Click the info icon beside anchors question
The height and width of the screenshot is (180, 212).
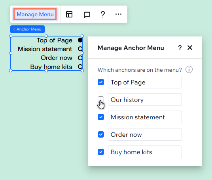click(189, 69)
